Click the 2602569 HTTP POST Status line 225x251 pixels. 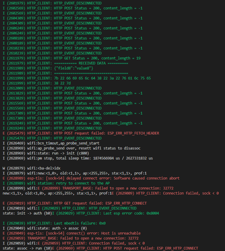pyautogui.click(x=73, y=8)
